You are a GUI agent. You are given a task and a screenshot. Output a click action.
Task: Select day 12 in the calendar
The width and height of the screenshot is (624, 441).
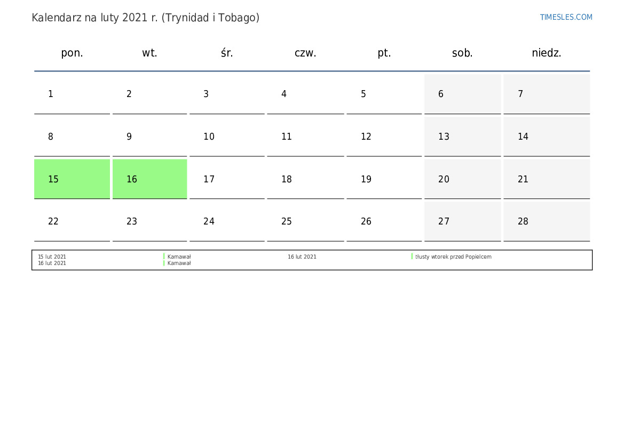coord(384,137)
